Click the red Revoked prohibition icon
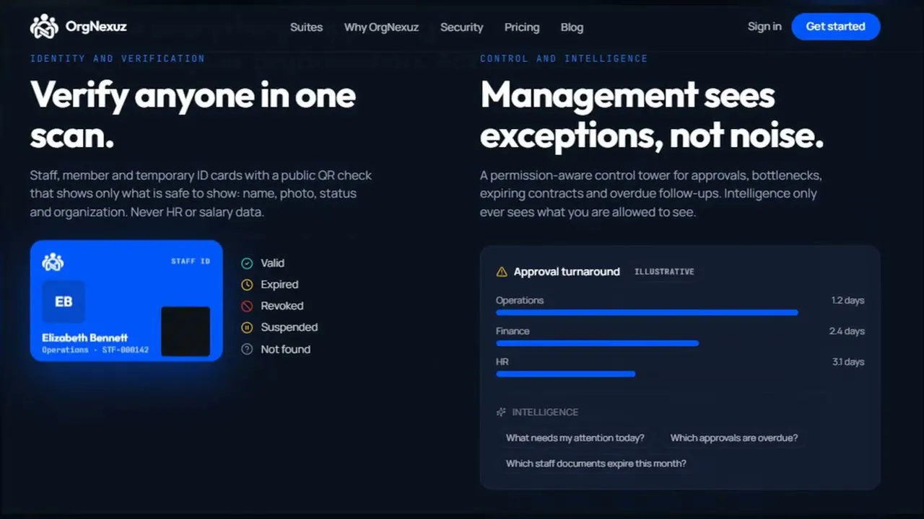Image resolution: width=924 pixels, height=519 pixels. point(247,306)
